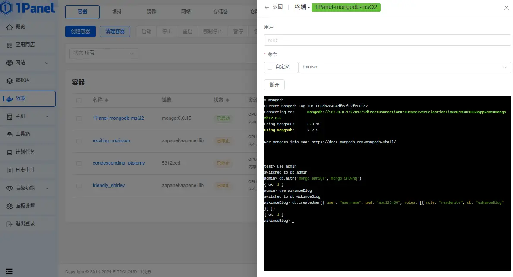Switch to the 网络 network tab
Image resolution: width=513 pixels, height=277 pixels.
(186, 12)
